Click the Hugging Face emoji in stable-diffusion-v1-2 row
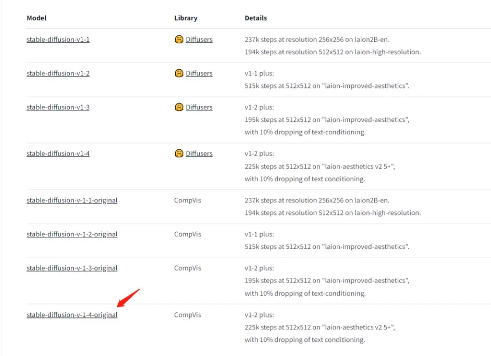 click(x=179, y=73)
